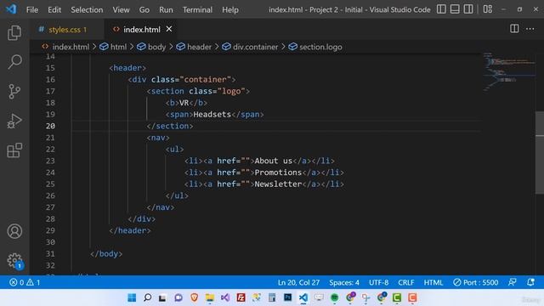Click the editor vertical scrollbar thumb
This screenshot has width=544, height=306.
pyautogui.click(x=540, y=153)
